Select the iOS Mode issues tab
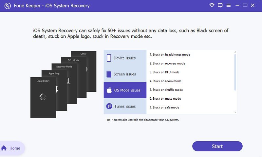This screenshot has width=262, height=157. pyautogui.click(x=125, y=90)
